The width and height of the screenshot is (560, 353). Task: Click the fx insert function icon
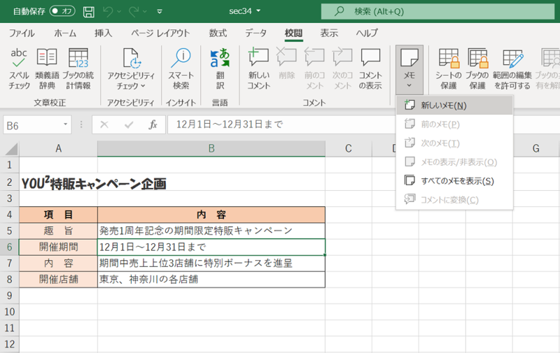pos(153,124)
